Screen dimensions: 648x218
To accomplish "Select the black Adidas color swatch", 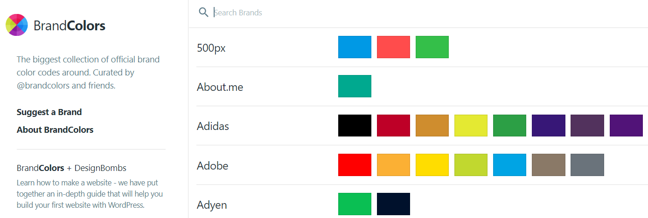I will coord(355,125).
